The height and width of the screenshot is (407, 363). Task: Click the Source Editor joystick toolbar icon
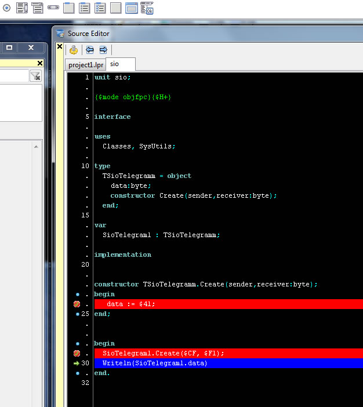pyautogui.click(x=74, y=50)
